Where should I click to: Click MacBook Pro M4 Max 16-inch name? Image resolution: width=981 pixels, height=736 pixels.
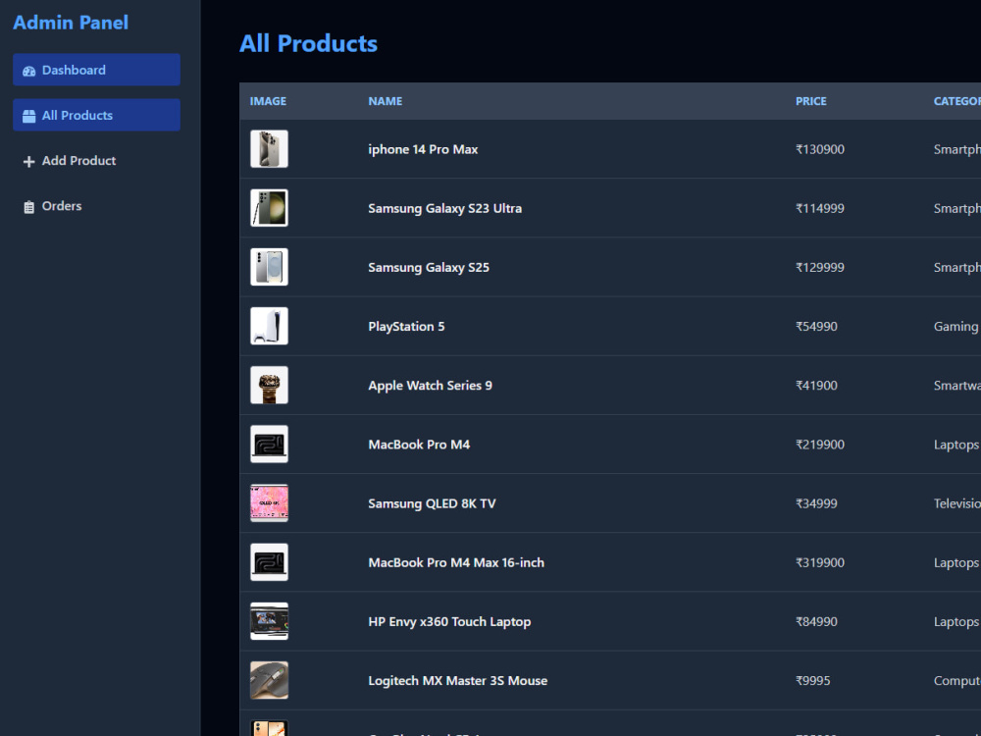(456, 562)
